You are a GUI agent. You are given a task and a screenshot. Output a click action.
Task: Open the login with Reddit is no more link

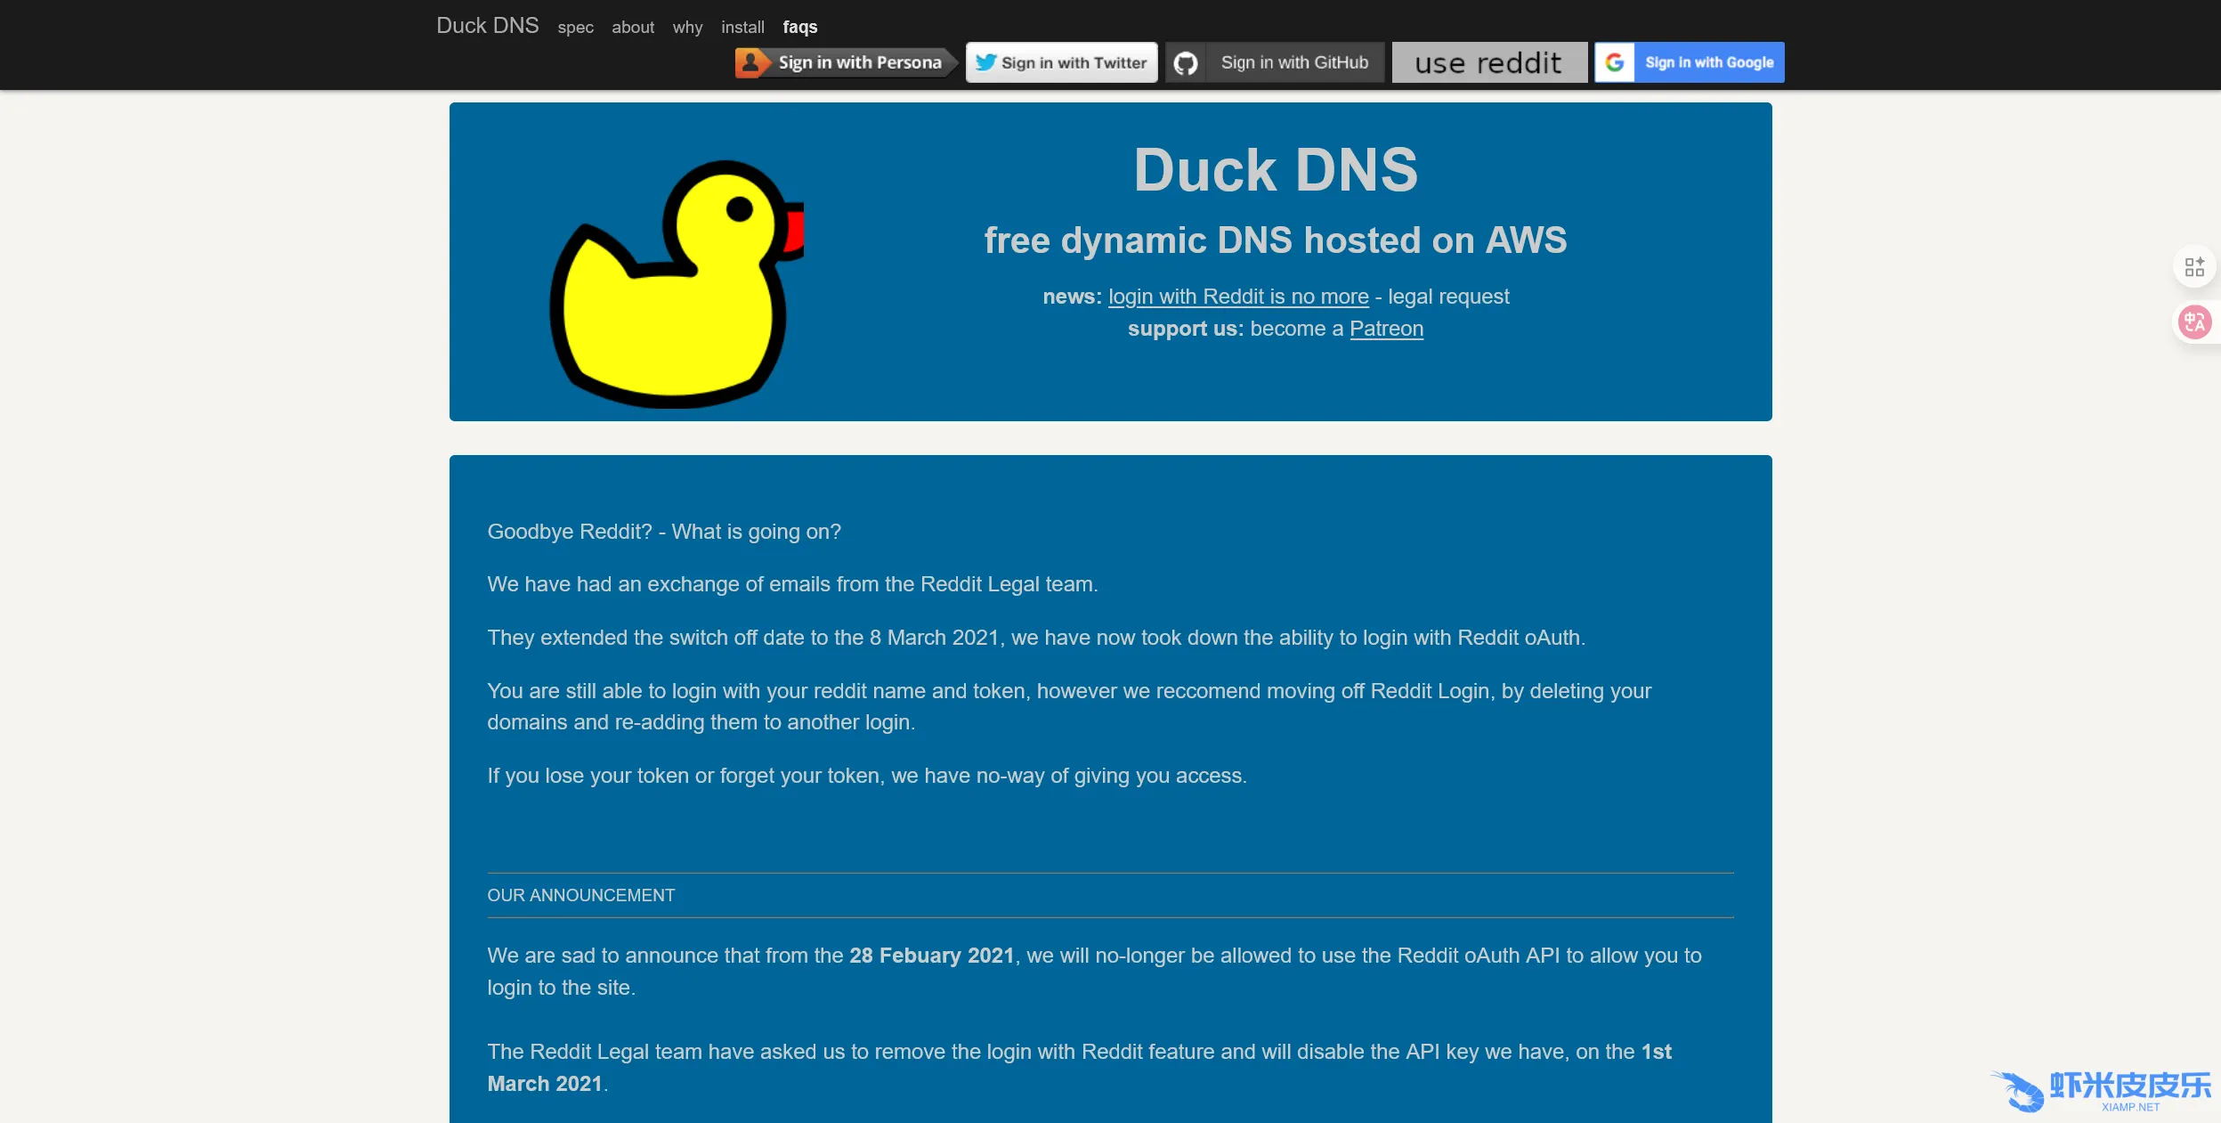[x=1237, y=297]
